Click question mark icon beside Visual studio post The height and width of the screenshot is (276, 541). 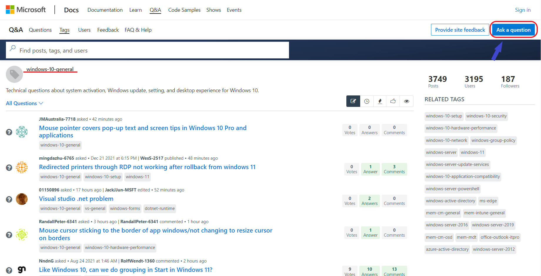point(9,199)
